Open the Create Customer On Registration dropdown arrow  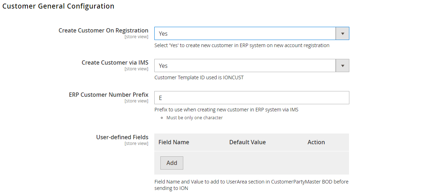(342, 34)
